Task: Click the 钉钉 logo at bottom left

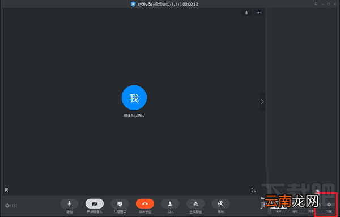Action: 11,206
